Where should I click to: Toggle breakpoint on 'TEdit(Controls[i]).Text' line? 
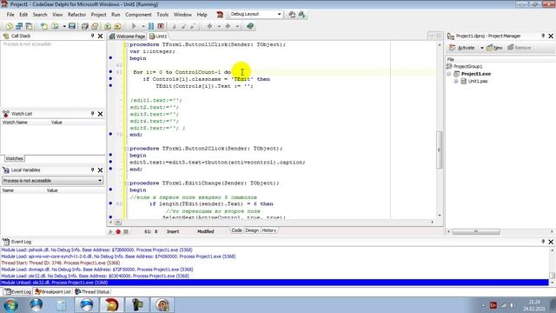pos(110,86)
